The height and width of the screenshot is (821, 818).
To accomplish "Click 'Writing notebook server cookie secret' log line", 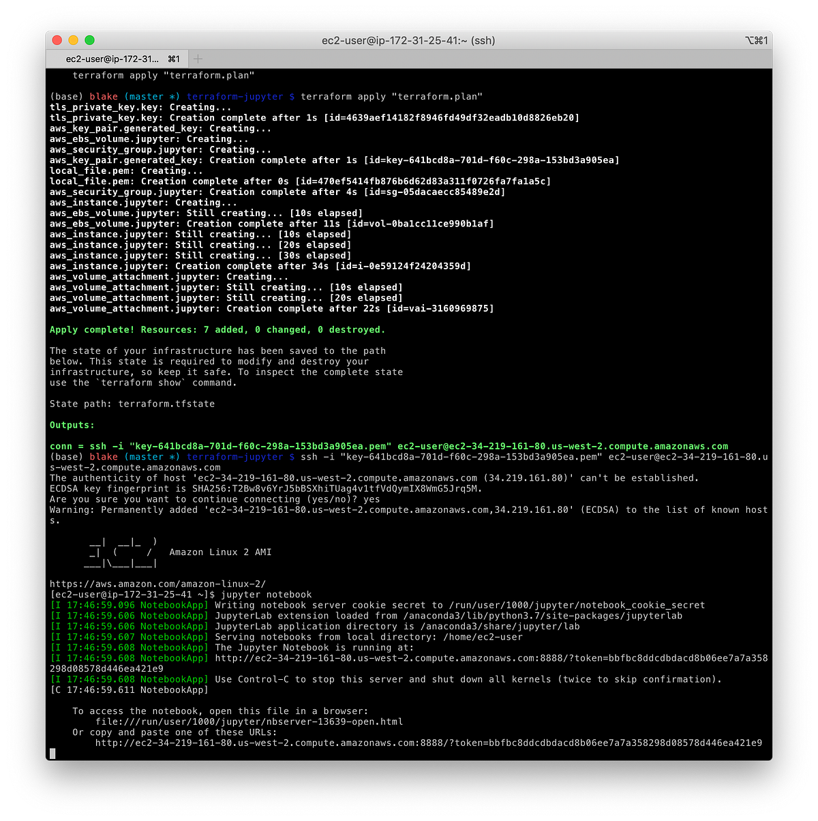I will (x=378, y=605).
